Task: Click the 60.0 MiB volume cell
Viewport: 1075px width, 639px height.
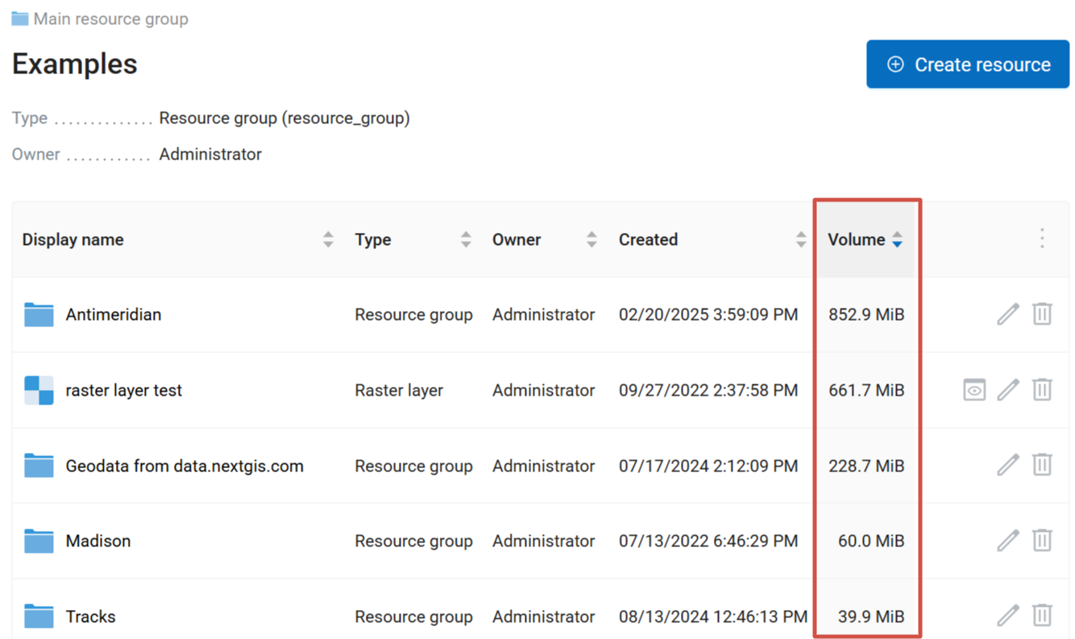Action: tap(871, 541)
